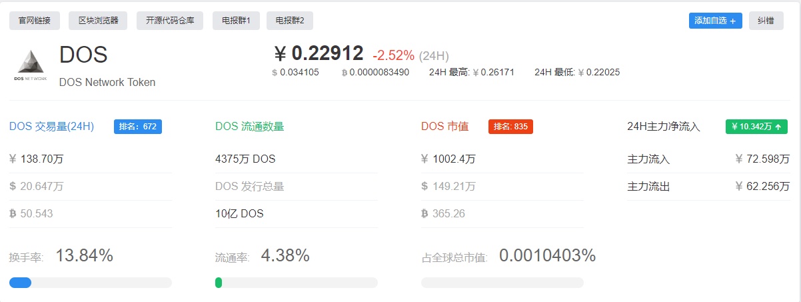Click the 24H主力净流入 label
The width and height of the screenshot is (801, 302).
[x=664, y=127]
